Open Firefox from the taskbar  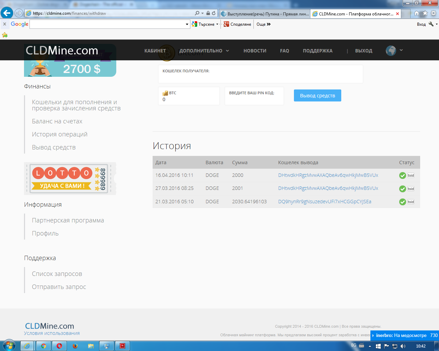tap(75, 346)
